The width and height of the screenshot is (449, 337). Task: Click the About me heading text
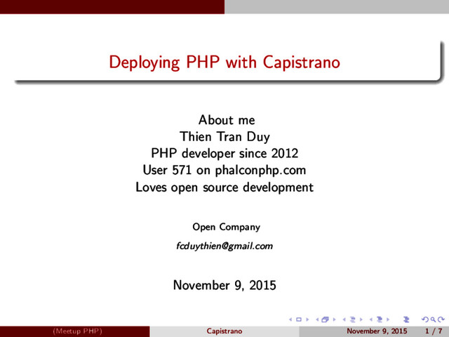click(227, 120)
